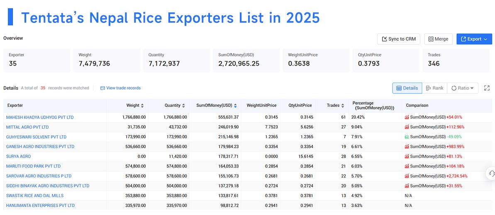Click N/A comparison for SWASTIK RICE row

[408, 196]
